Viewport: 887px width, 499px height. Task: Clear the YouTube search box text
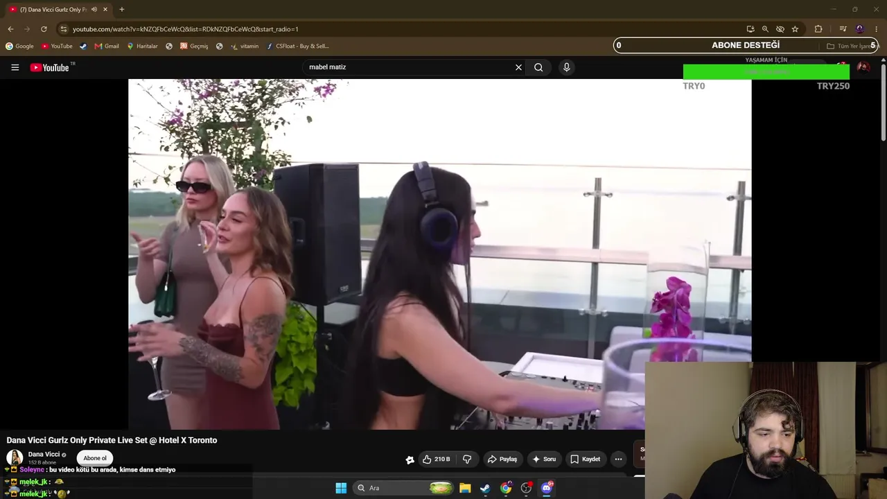click(x=518, y=67)
